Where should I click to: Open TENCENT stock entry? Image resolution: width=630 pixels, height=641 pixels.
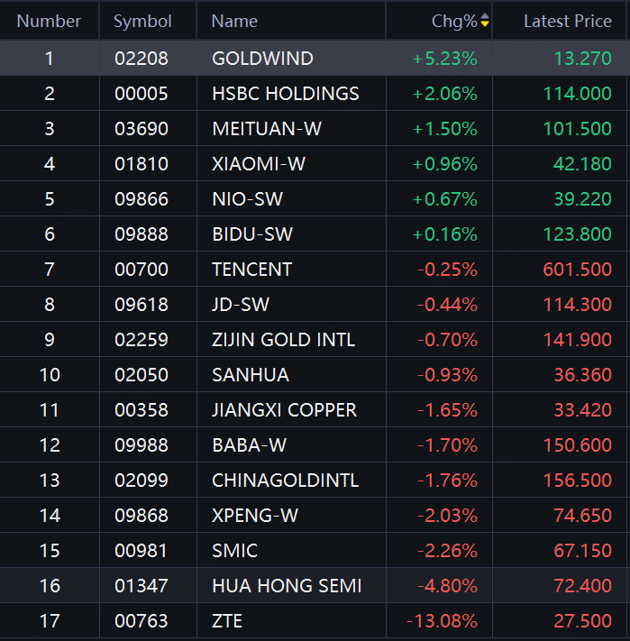coord(252,270)
